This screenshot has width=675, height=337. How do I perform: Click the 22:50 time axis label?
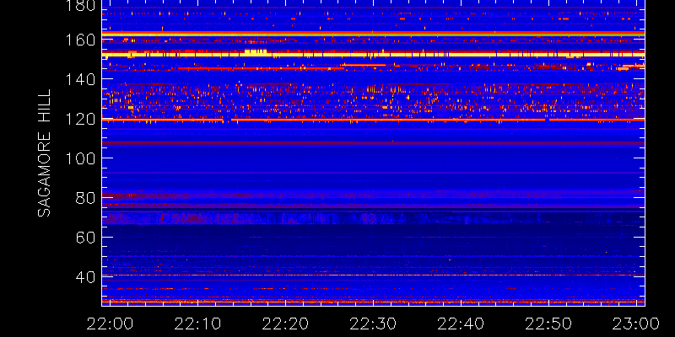[549, 324]
